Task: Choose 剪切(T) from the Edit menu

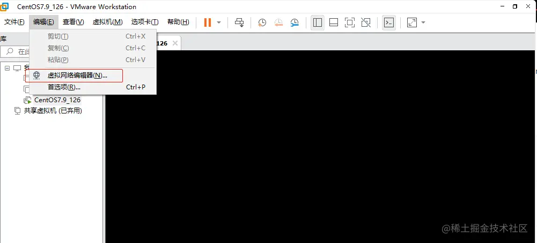Action: click(x=93, y=36)
